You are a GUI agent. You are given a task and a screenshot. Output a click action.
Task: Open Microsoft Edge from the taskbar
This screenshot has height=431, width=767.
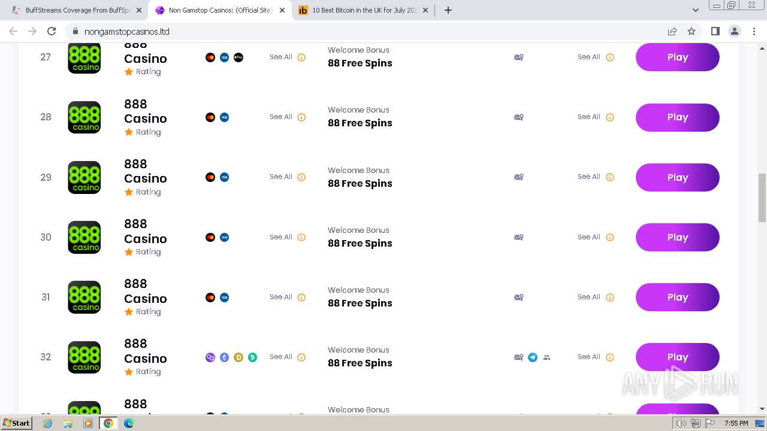pos(129,423)
